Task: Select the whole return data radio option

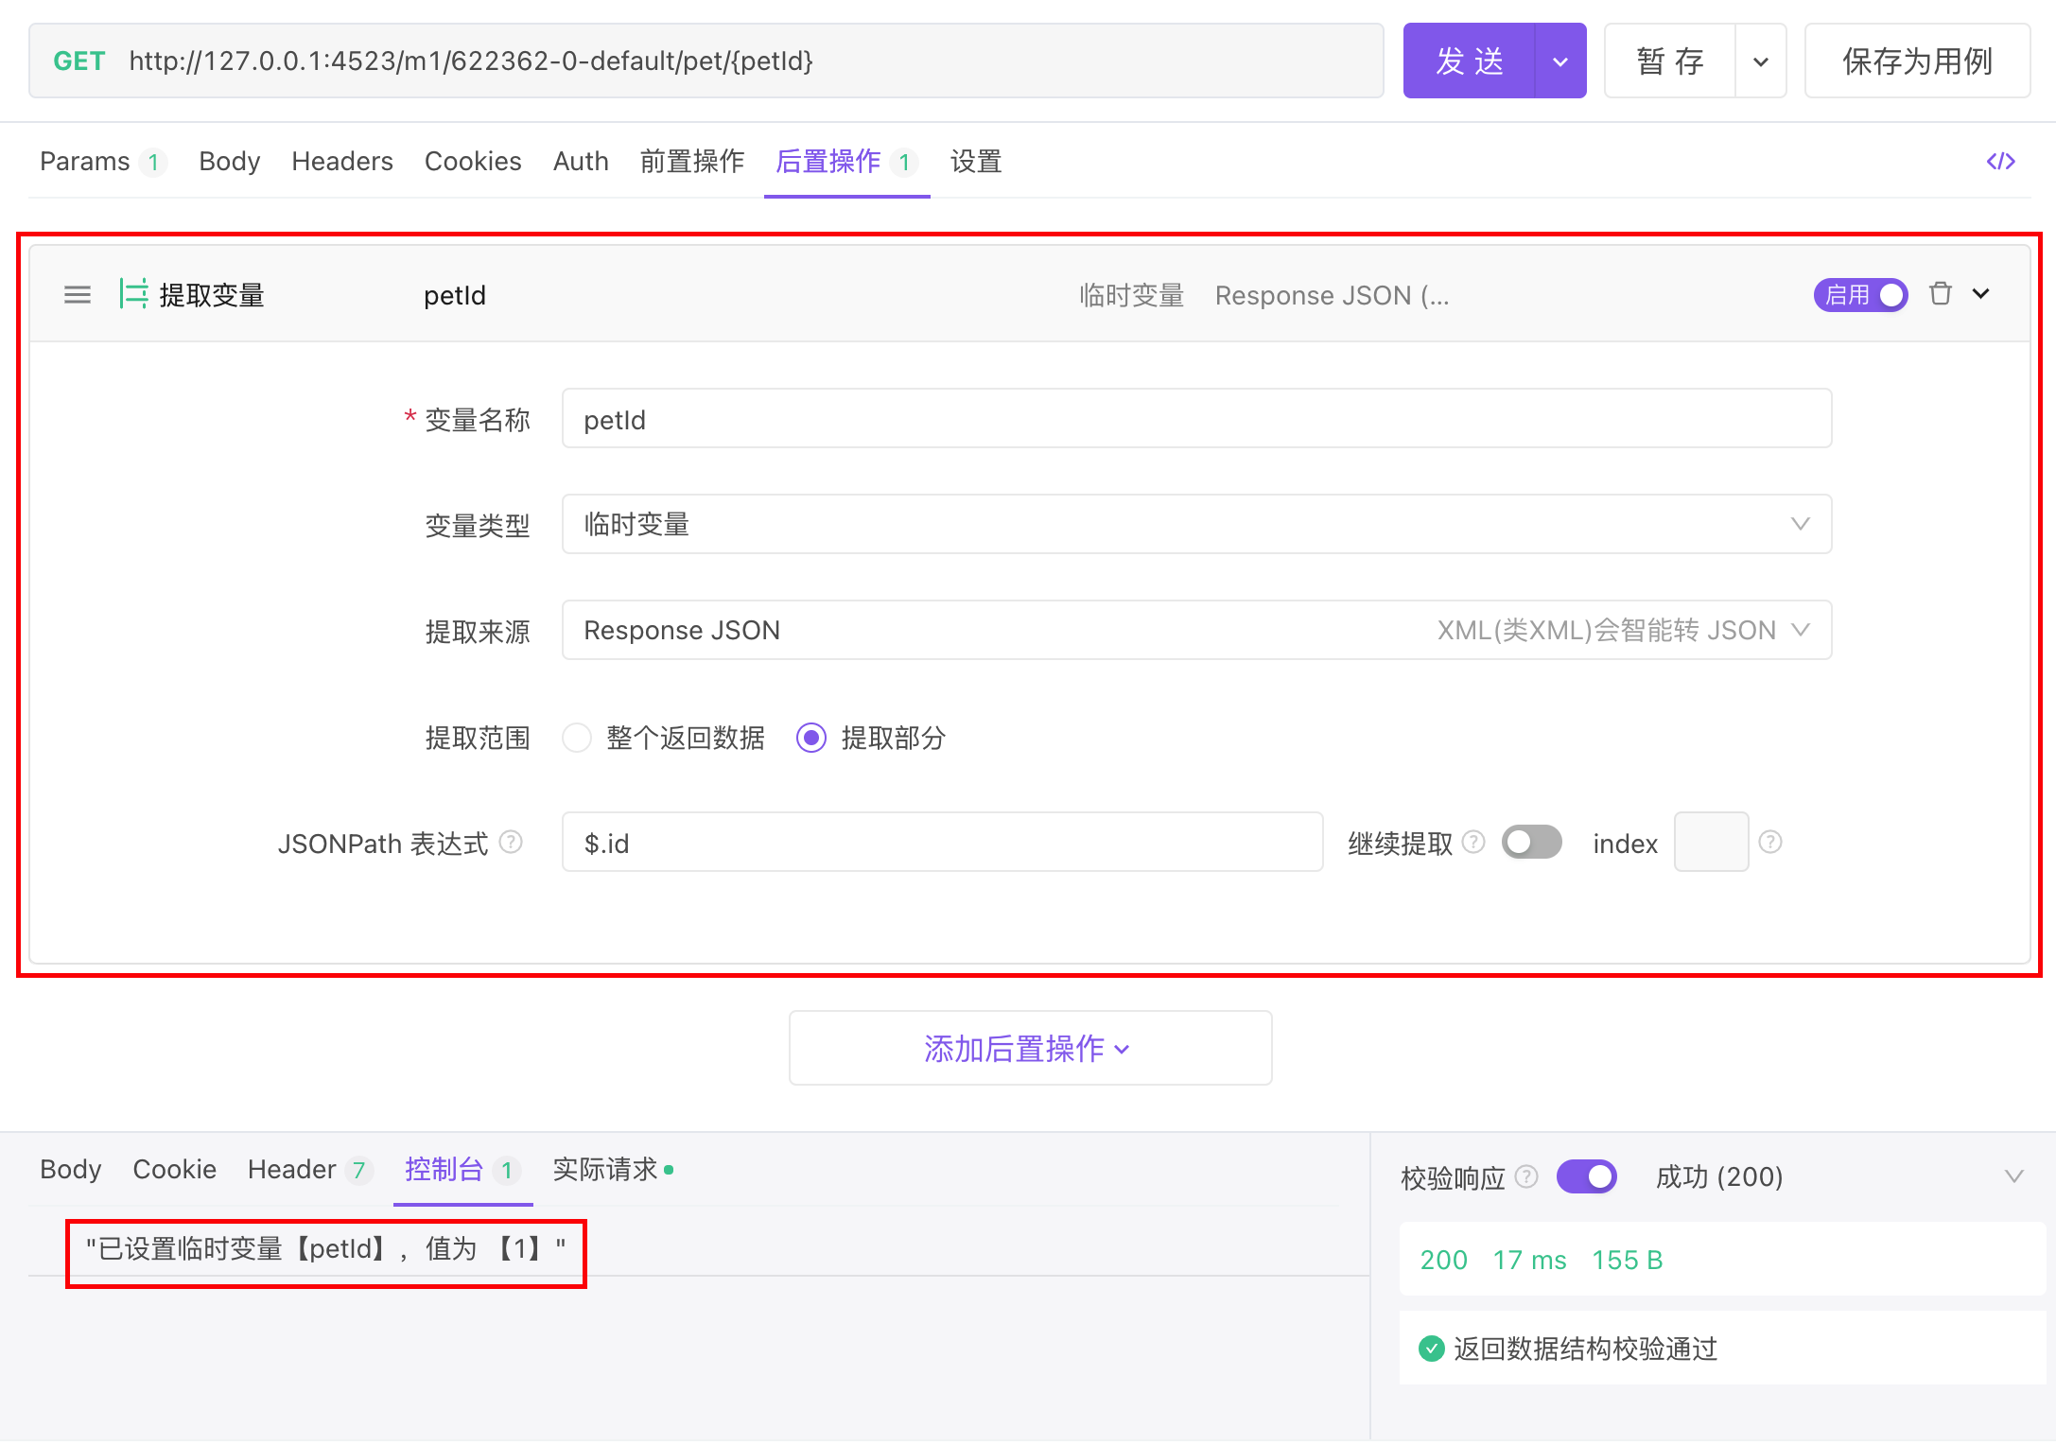Action: pyautogui.click(x=577, y=738)
